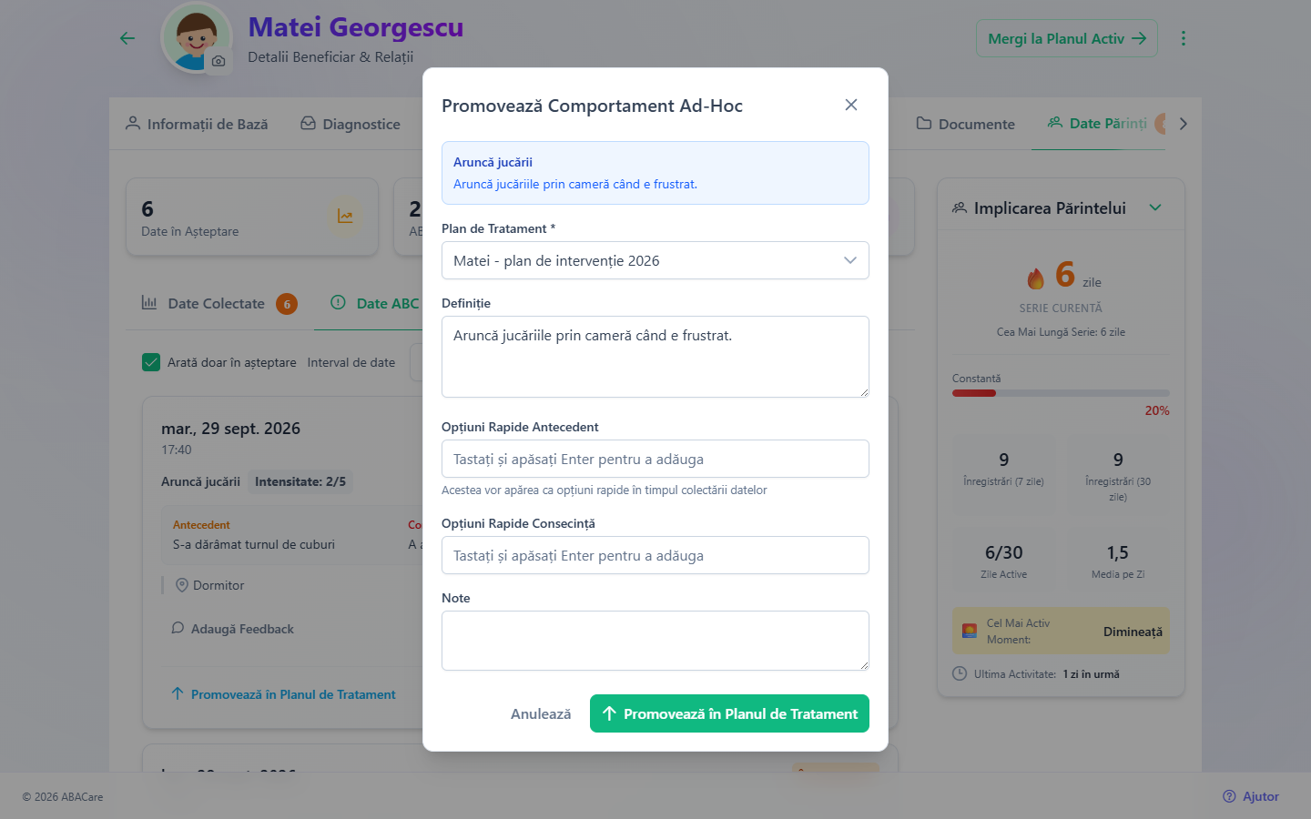Select the Date Părinți tab

[1098, 123]
